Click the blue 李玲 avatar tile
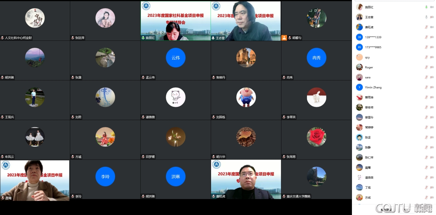This screenshot has height=215, width=436. point(105,177)
